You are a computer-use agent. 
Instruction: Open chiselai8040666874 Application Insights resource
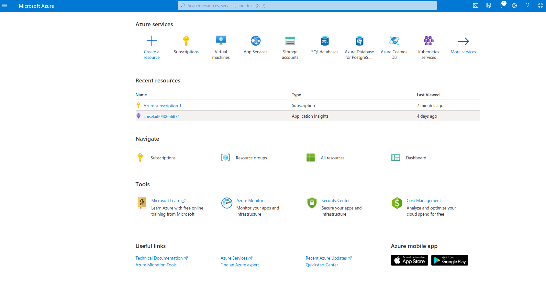click(x=162, y=116)
